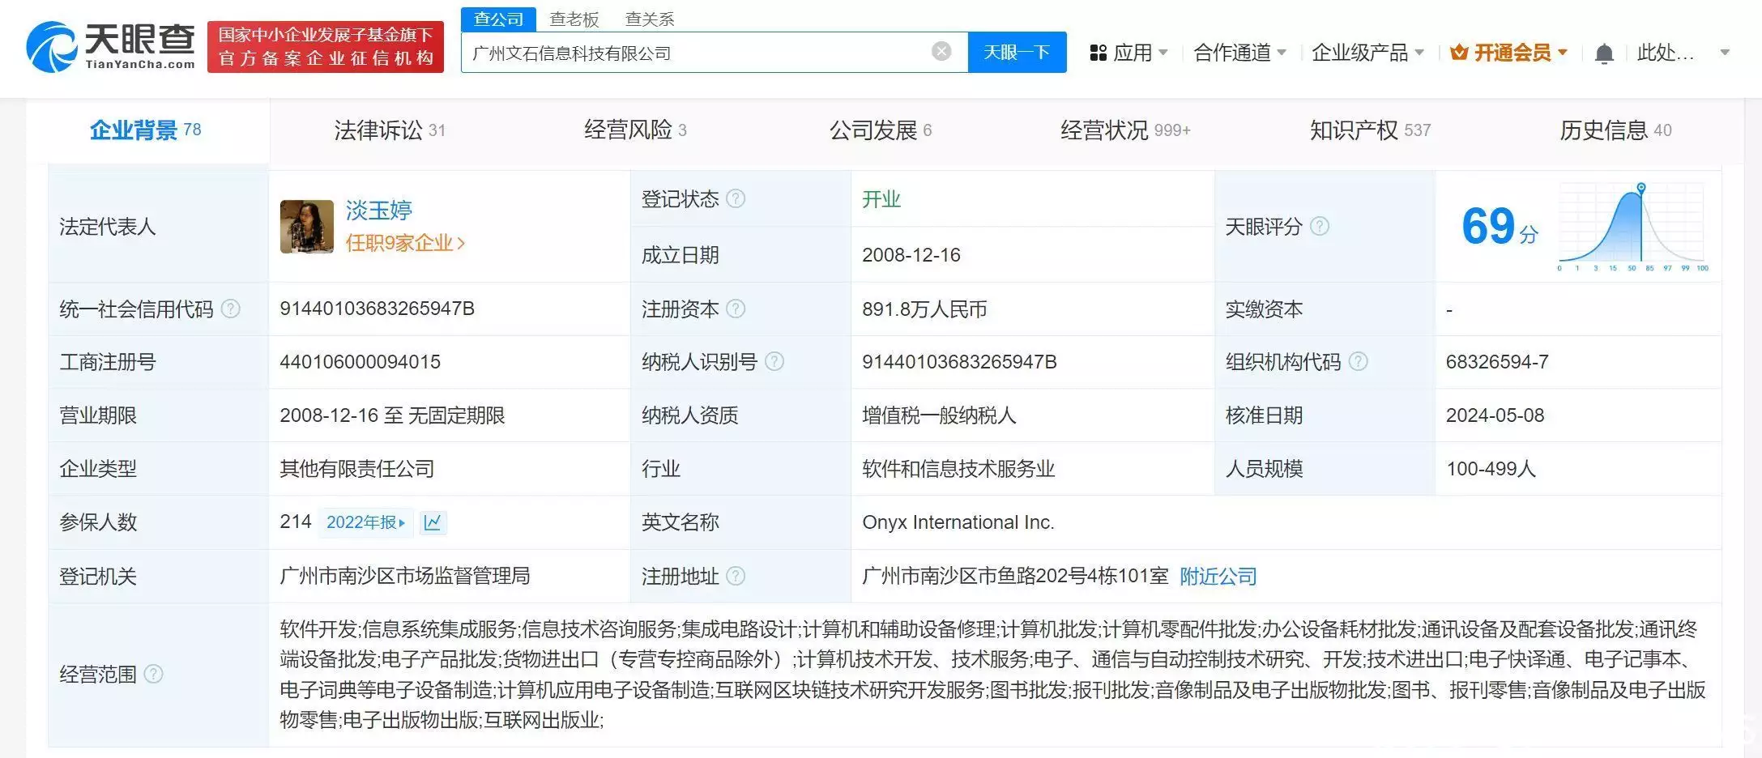Click the 附近公司 link
The width and height of the screenshot is (1762, 758).
(1218, 577)
